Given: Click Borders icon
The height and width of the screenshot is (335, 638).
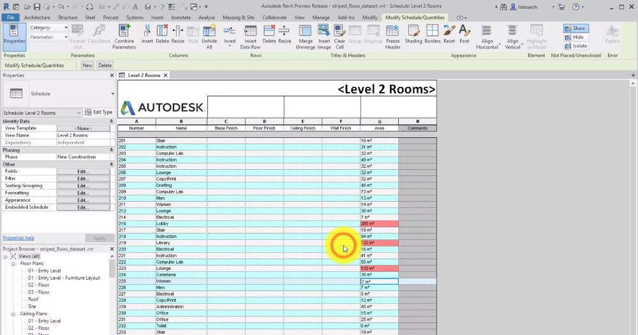Looking at the screenshot, I should tap(433, 34).
